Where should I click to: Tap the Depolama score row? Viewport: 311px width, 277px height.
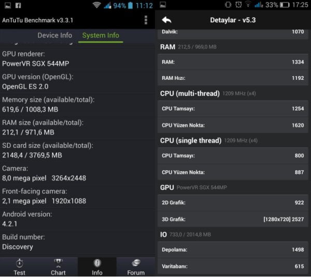point(233,250)
